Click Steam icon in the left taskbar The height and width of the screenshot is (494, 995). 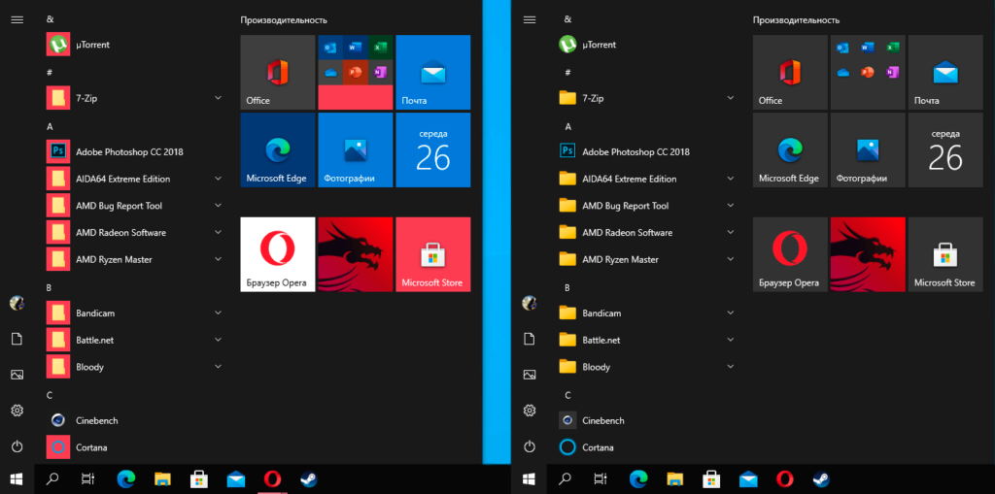pos(308,479)
